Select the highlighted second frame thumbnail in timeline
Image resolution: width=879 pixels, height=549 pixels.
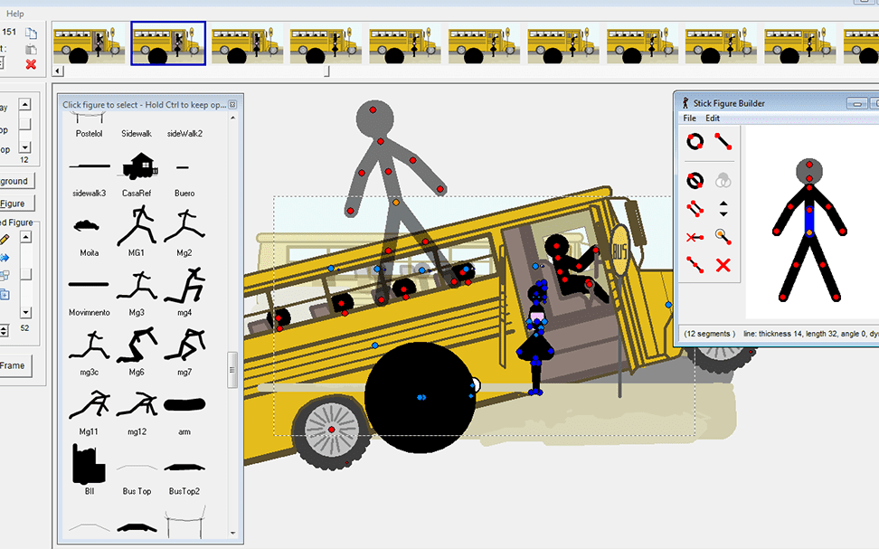(168, 44)
